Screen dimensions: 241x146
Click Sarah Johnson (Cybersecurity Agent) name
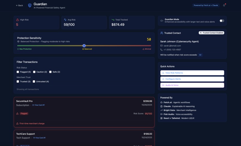179,42
